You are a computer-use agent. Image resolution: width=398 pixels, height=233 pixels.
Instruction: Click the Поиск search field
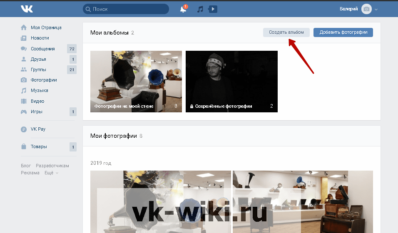coord(126,9)
